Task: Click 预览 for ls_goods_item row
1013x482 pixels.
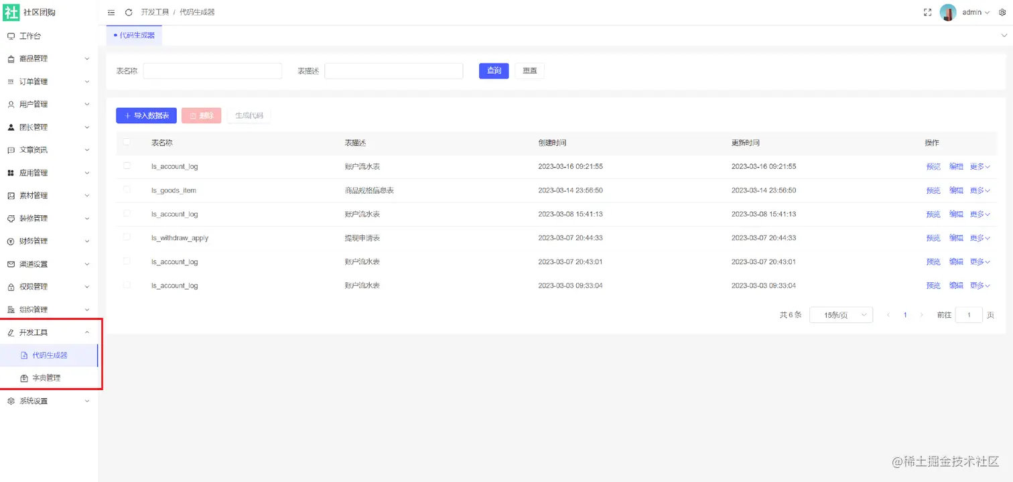Action: 933,190
